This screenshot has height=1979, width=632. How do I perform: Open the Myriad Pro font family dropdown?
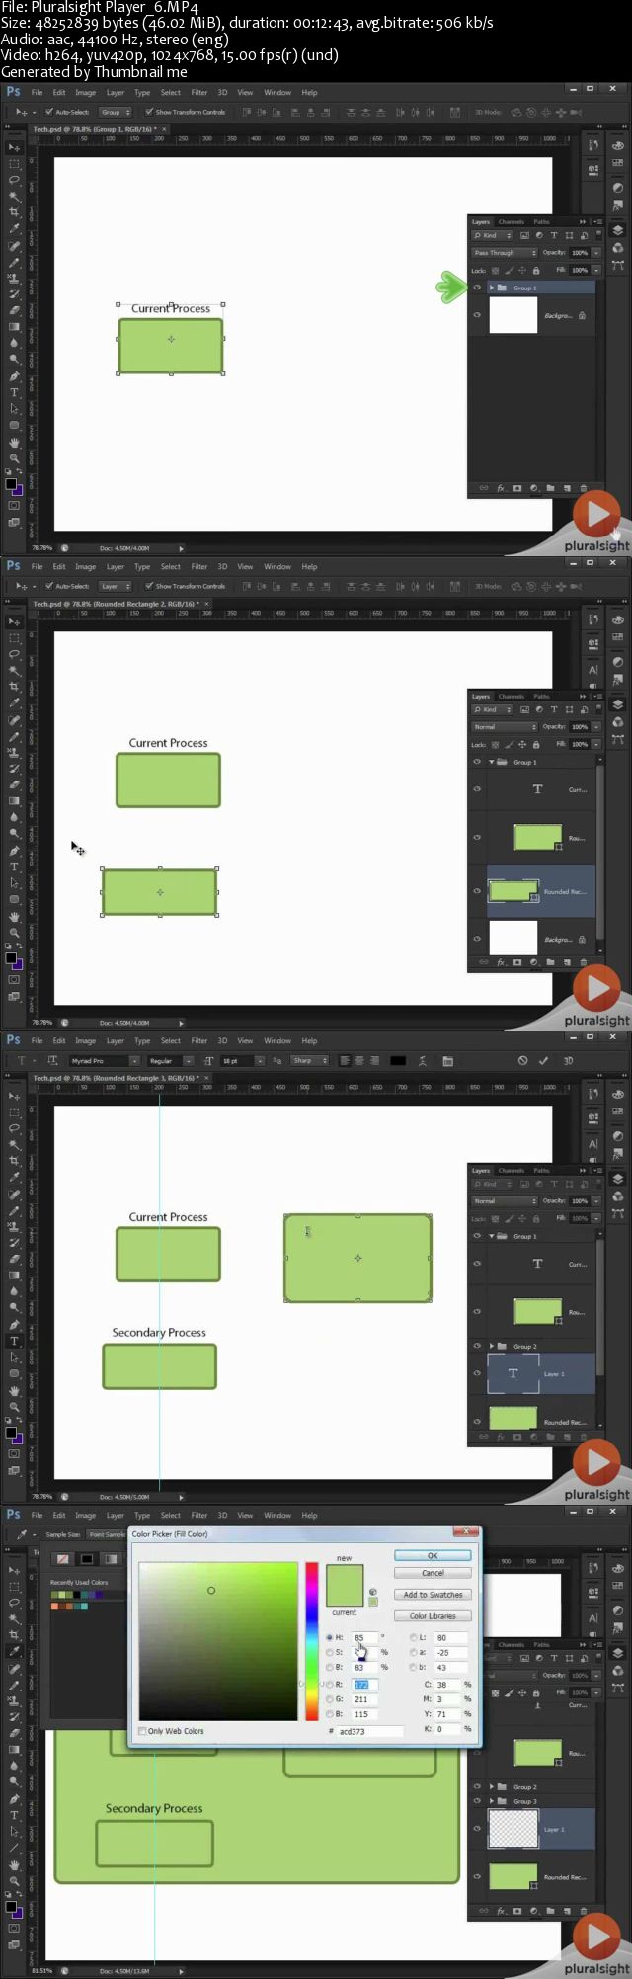pos(104,1060)
